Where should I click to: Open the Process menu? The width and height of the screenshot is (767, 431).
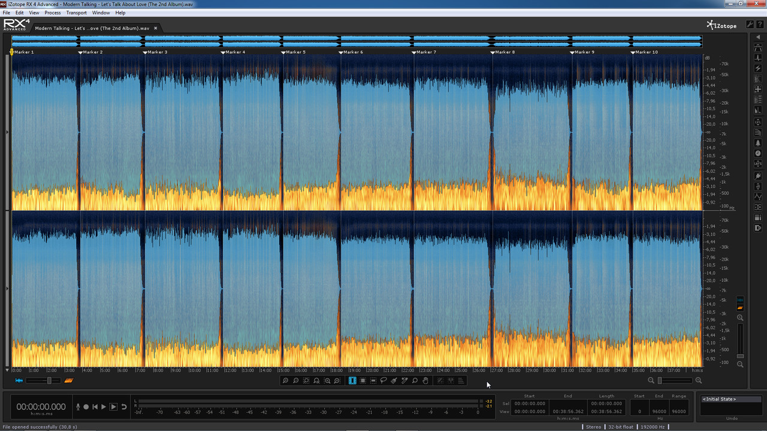click(53, 13)
